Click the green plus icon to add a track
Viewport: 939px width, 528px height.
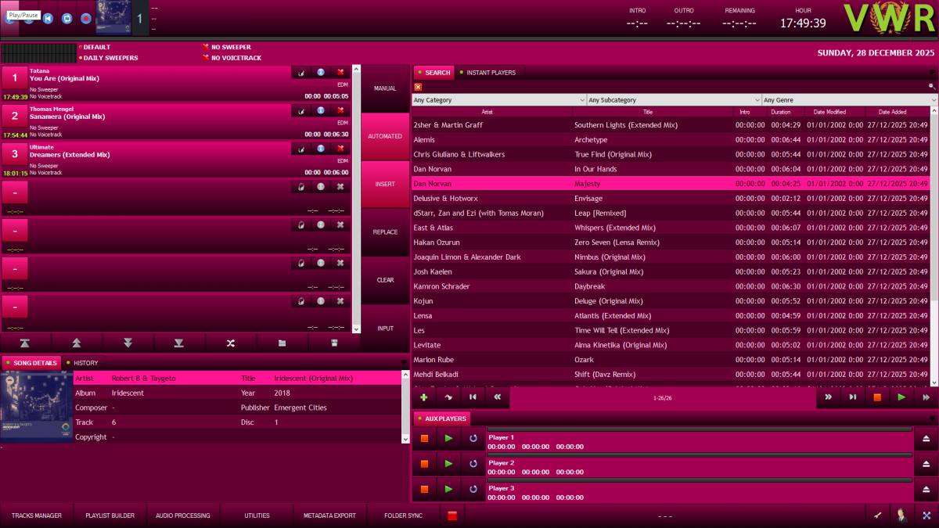pyautogui.click(x=423, y=397)
